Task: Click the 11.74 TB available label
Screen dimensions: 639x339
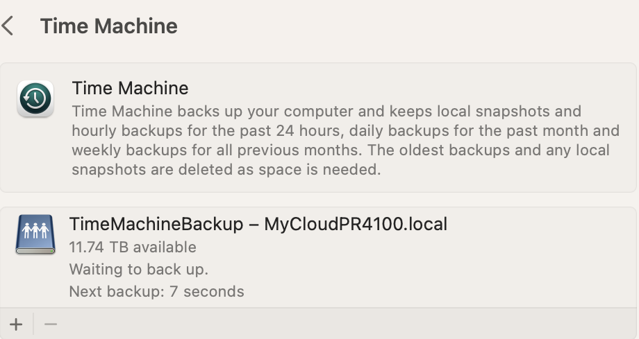Action: tap(133, 247)
